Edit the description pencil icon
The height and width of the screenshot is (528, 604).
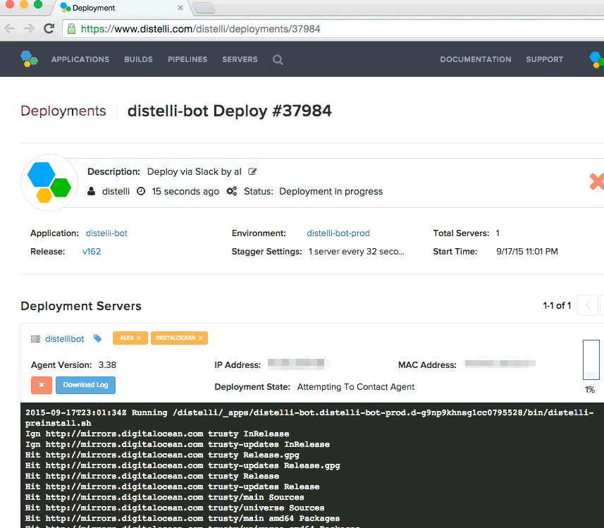[x=252, y=171]
